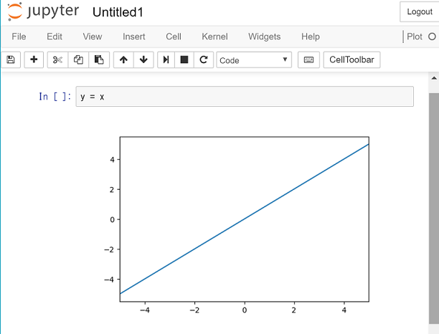Save notebook with the floppy disk icon
Viewport: 439px width, 334px height.
(11, 59)
